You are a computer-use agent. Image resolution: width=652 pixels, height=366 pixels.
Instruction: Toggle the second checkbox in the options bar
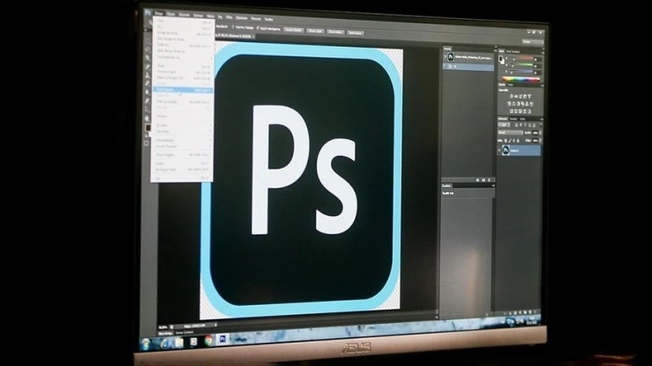[x=258, y=28]
